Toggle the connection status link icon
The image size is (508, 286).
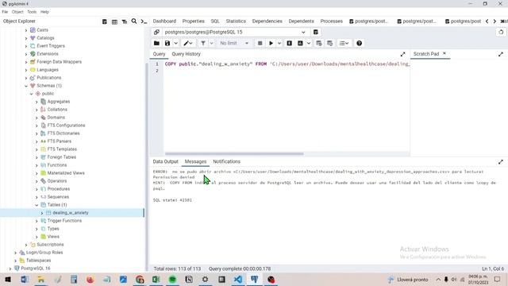pyautogui.click(x=156, y=32)
